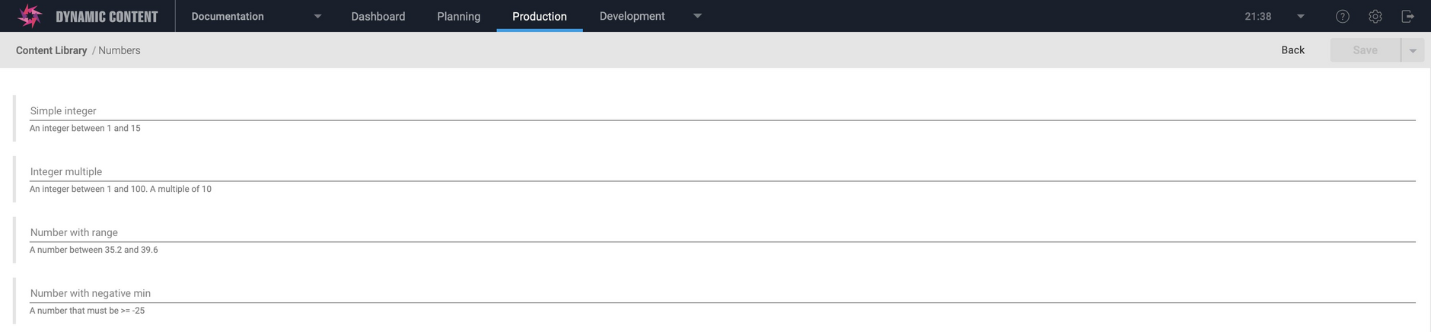Screen dimensions: 1431x332
Task: Click the Simple integer input field
Action: [722, 111]
